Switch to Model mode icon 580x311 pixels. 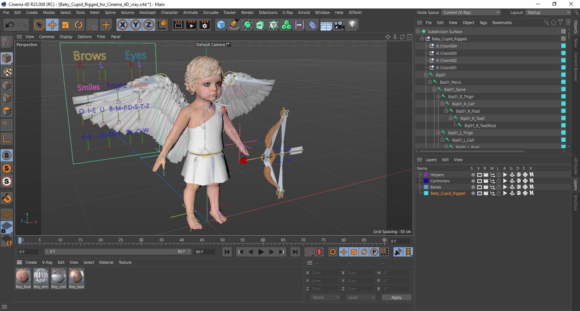[7, 58]
